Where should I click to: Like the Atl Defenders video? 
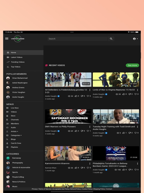[76, 96]
